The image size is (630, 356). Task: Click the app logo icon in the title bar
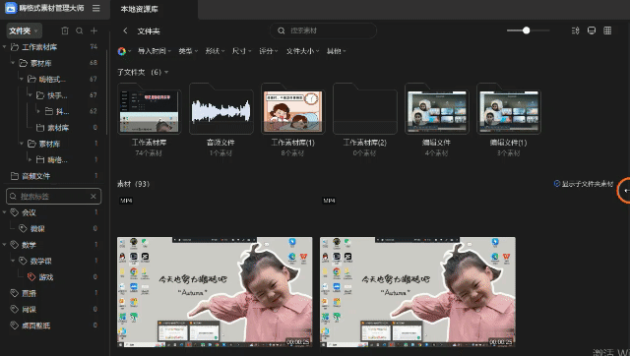point(11,8)
